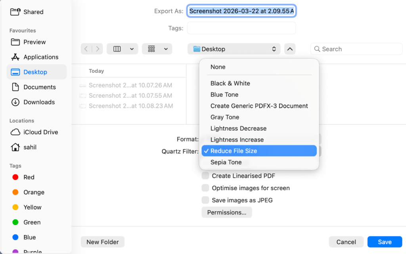Open the Desktop location dropdown
This screenshot has height=254, width=406.
point(234,48)
